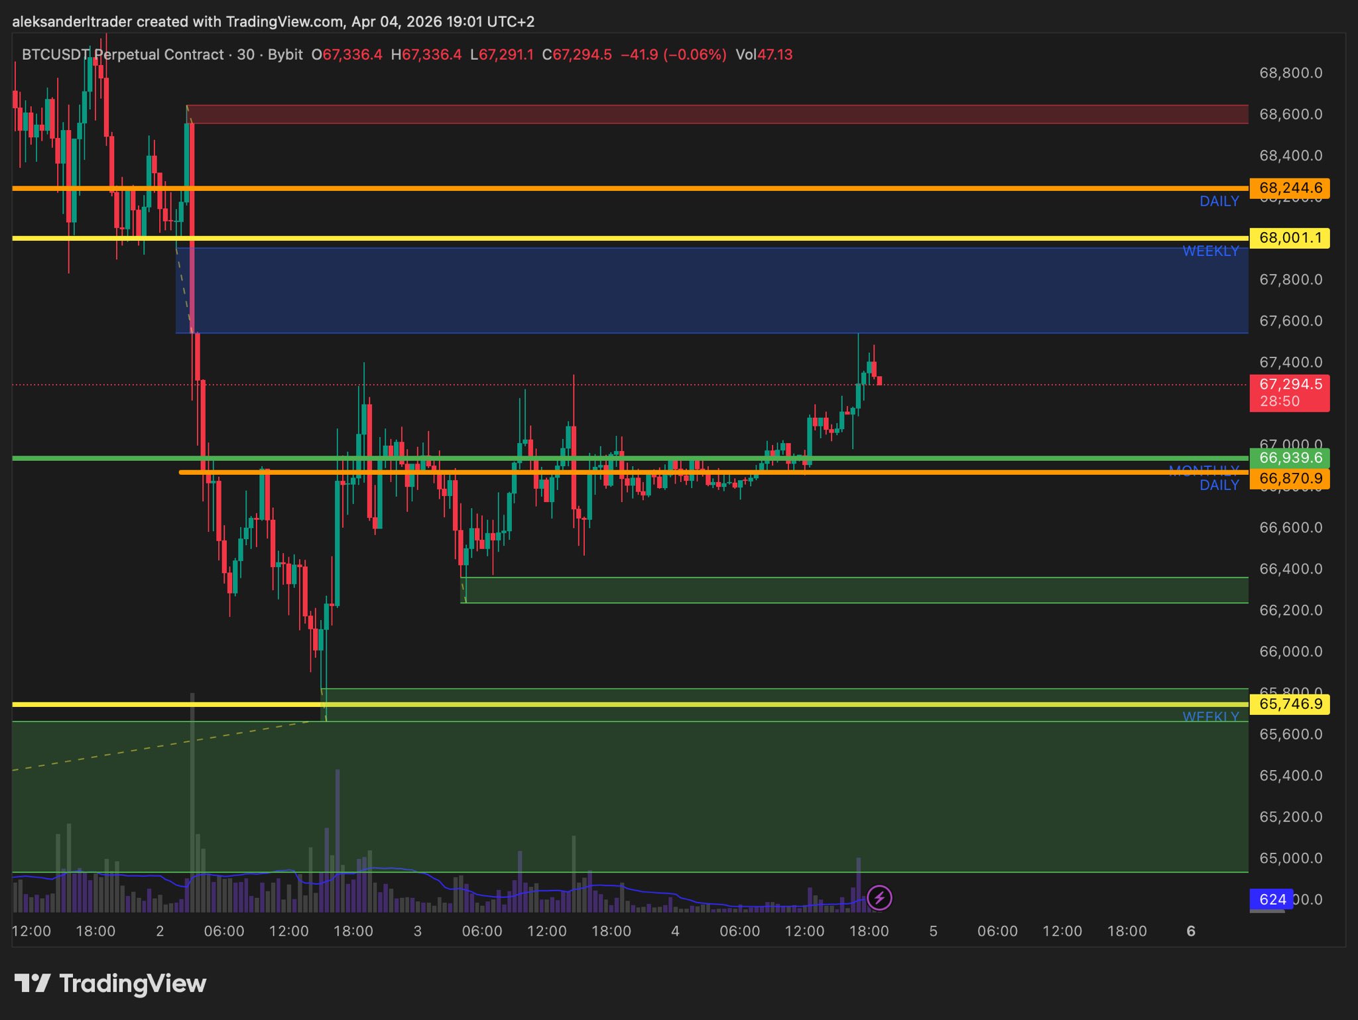This screenshot has height=1020, width=1358.
Task: Click the yellow 65,746.9 price label
Action: 1289,704
